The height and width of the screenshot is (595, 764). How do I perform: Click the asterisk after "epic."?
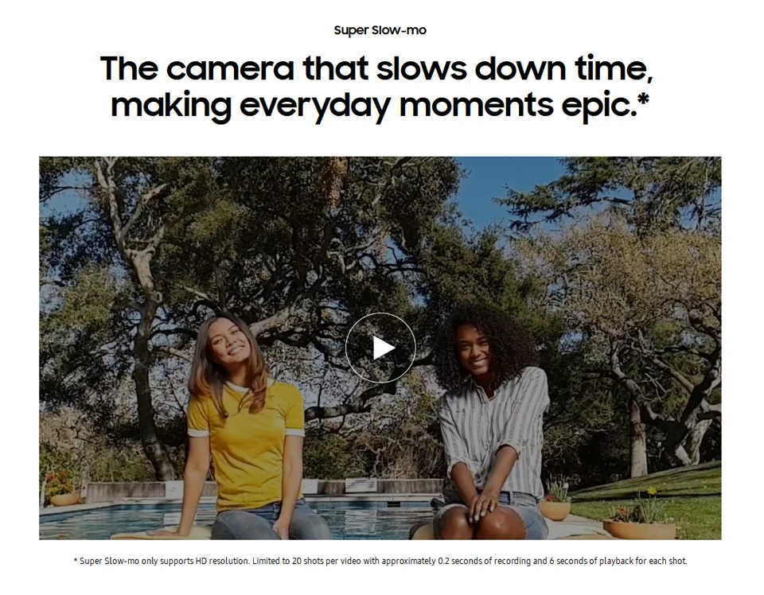(644, 99)
